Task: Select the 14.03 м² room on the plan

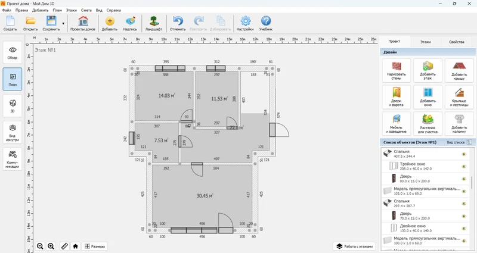Action: coord(163,96)
